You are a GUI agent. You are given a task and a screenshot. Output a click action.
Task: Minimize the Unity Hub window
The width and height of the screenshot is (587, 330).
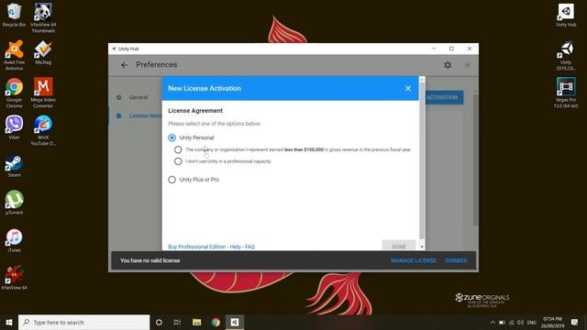pos(434,49)
